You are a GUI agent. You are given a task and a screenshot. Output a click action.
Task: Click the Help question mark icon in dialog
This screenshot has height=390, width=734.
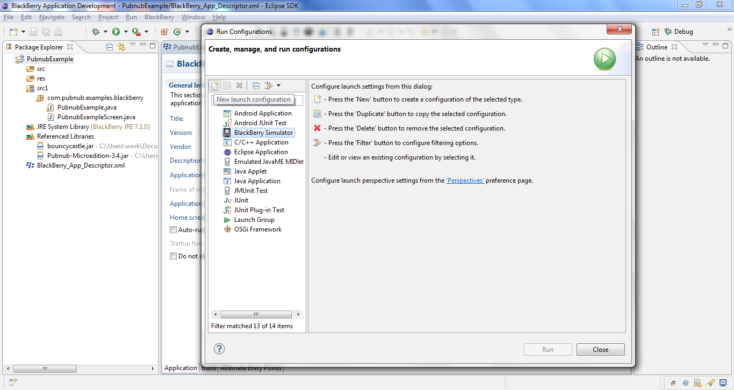219,349
